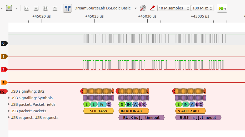Select DreamSourceLab DSLogic Basic device
Image resolution: width=245 pixels, height=137 pixels.
coord(102,8)
